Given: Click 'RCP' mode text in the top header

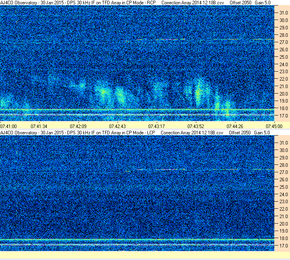Looking at the screenshot, I should 152,3.
